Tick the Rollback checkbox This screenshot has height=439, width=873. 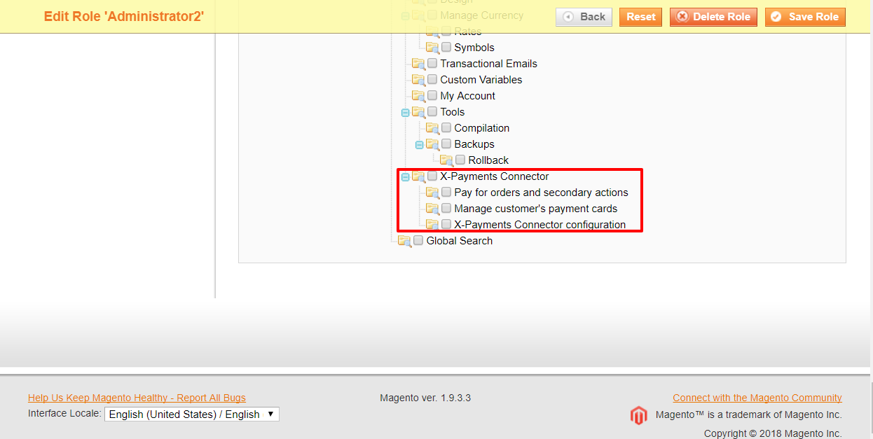460,160
